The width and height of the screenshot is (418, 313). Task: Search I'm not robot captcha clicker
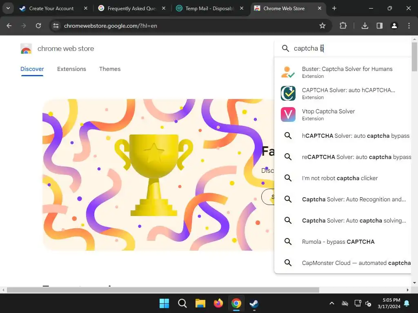click(x=343, y=178)
